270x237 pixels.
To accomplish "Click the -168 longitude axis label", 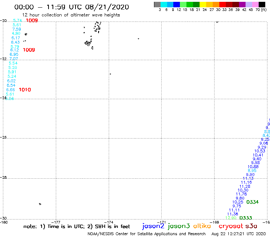I will click(215, 222).
